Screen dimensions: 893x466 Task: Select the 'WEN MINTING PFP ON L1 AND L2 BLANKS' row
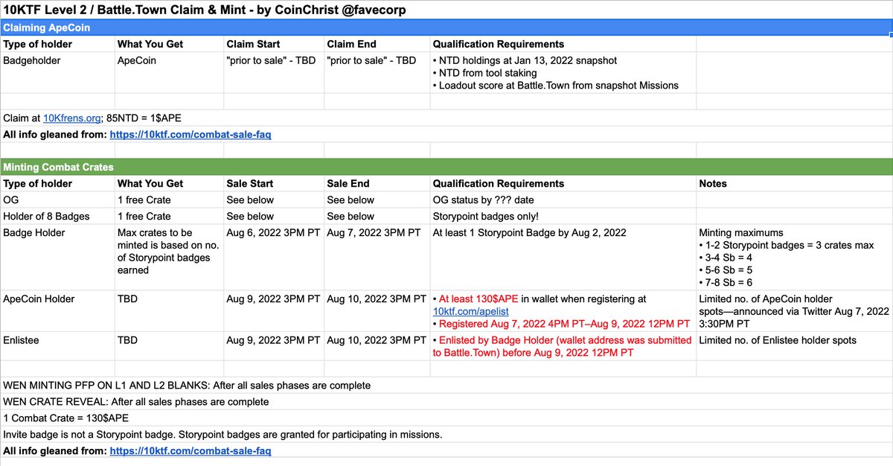point(446,386)
